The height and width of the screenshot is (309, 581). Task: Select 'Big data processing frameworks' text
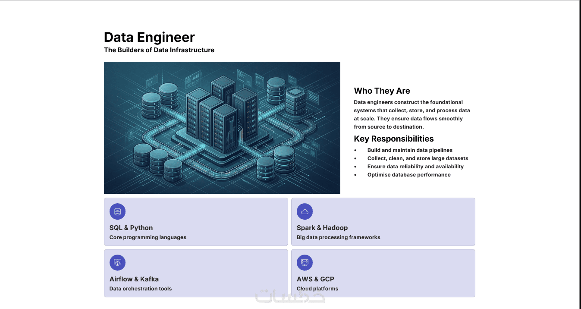pyautogui.click(x=339, y=237)
